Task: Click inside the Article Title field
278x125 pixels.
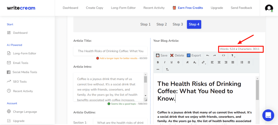Action: click(110, 51)
